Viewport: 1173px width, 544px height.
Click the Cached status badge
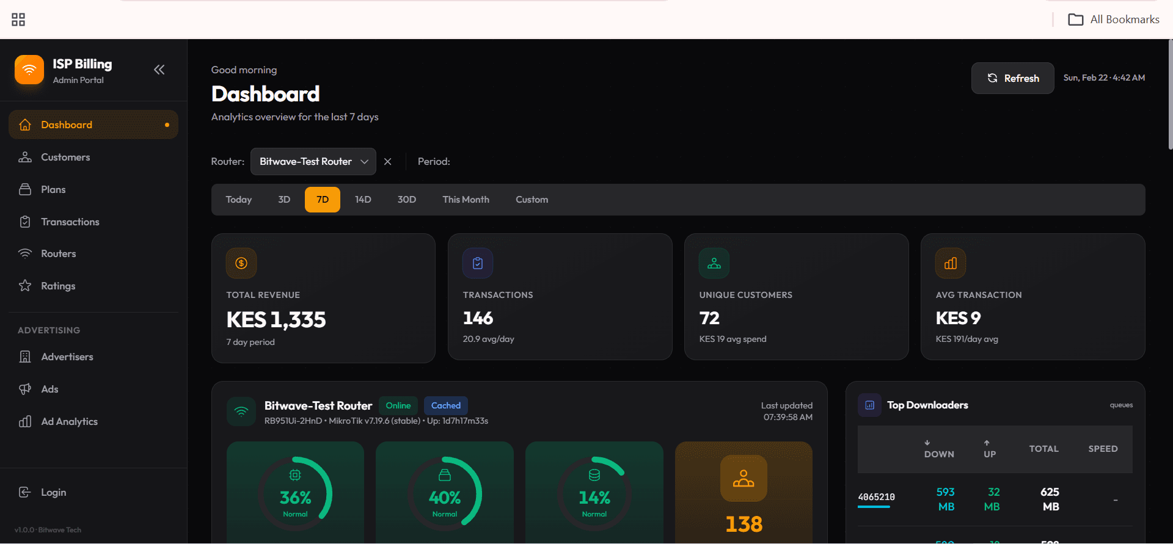tap(446, 405)
